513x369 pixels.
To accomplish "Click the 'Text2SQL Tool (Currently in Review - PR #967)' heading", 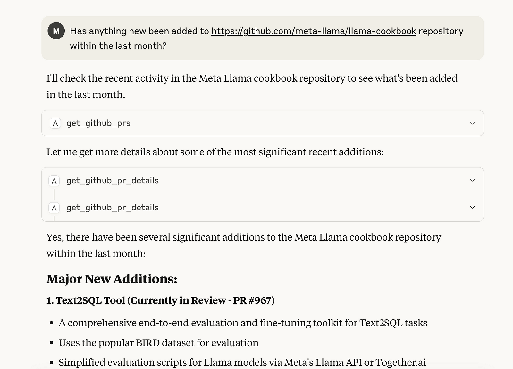I will [x=160, y=300].
